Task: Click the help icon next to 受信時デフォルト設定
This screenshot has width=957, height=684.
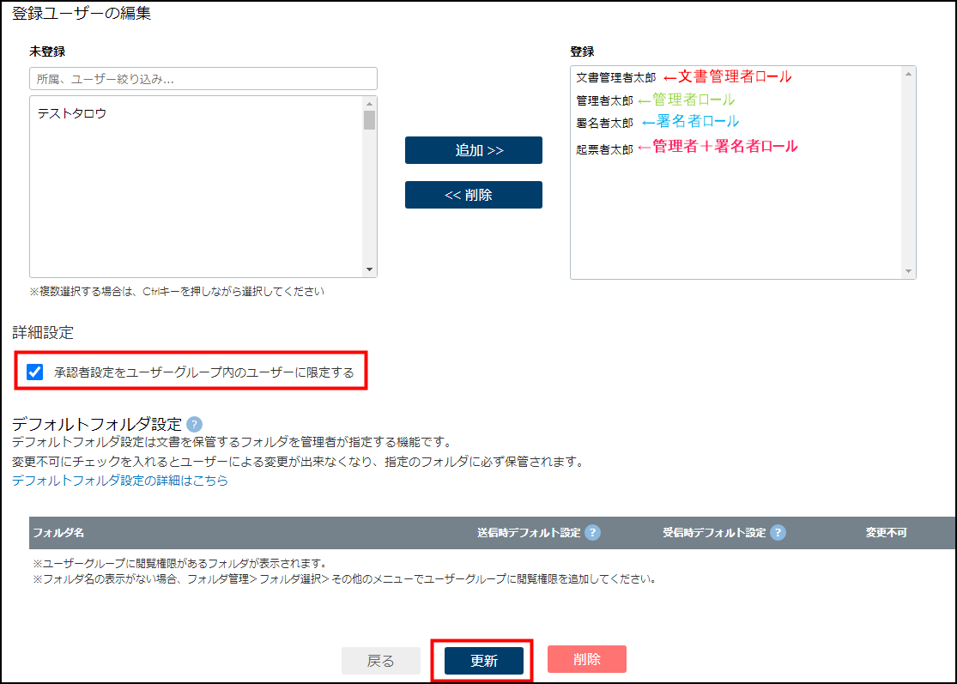Action: coord(778,532)
